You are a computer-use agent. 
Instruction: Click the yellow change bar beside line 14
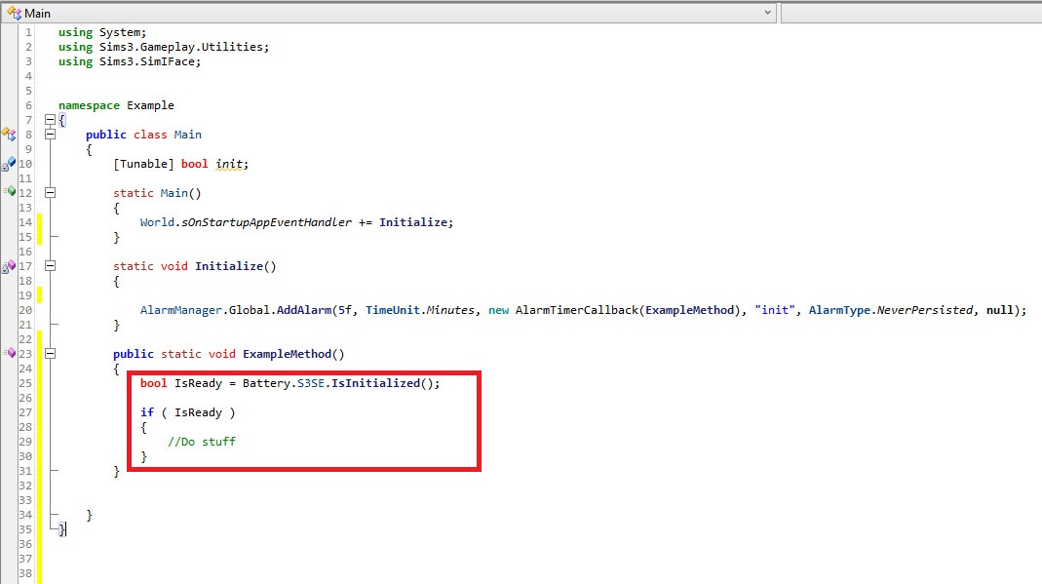pos(40,222)
